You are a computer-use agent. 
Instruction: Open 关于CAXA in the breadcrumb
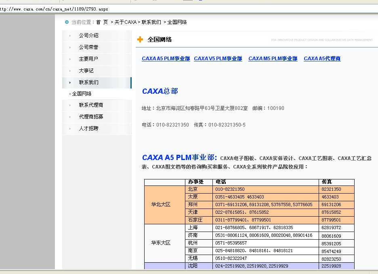coord(125,22)
